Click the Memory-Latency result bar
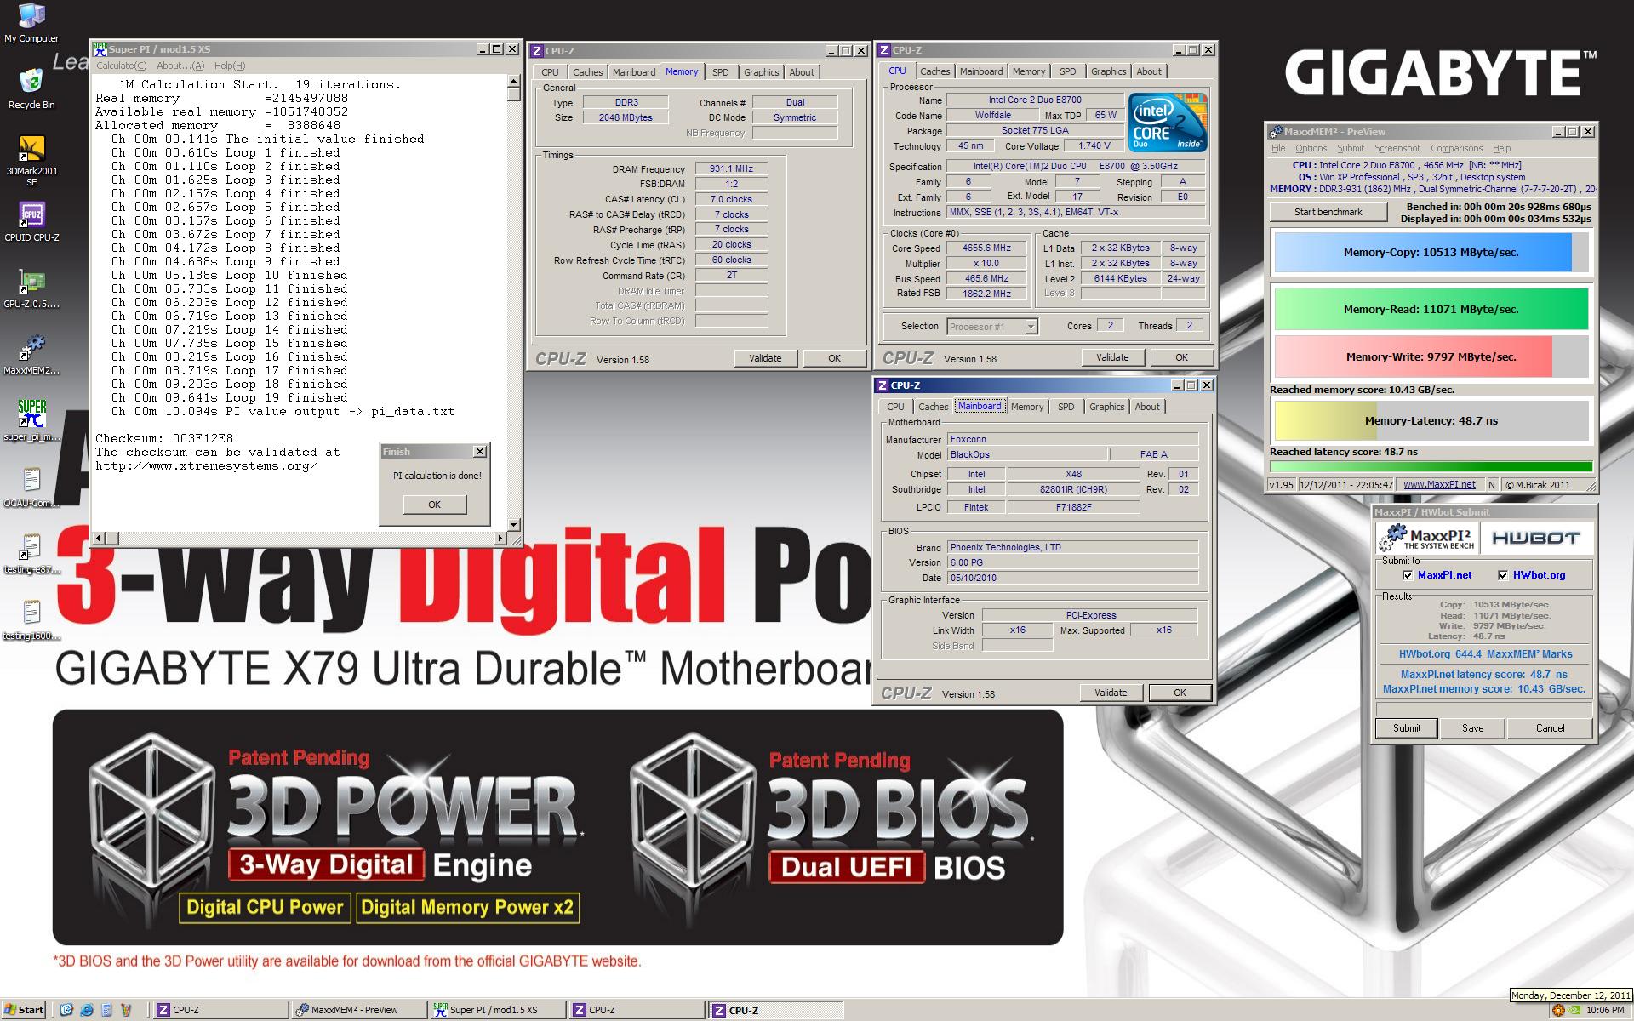Viewport: 1634px width, 1021px height. pyautogui.click(x=1431, y=420)
